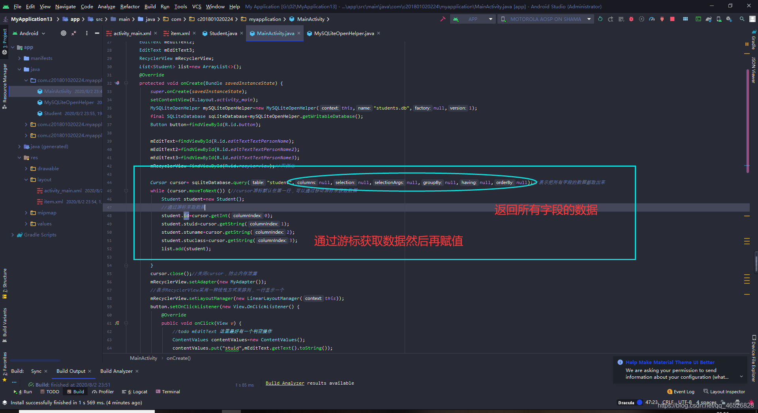Expand the manifests folder
758x413 pixels.
coord(19,58)
